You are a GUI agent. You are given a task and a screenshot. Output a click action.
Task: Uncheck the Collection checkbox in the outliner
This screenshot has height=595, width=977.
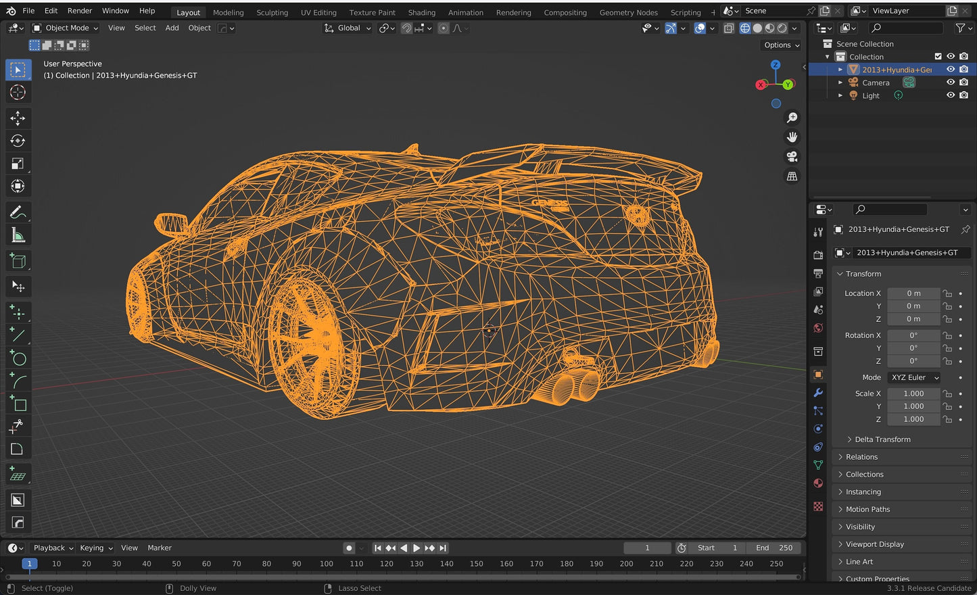(938, 56)
